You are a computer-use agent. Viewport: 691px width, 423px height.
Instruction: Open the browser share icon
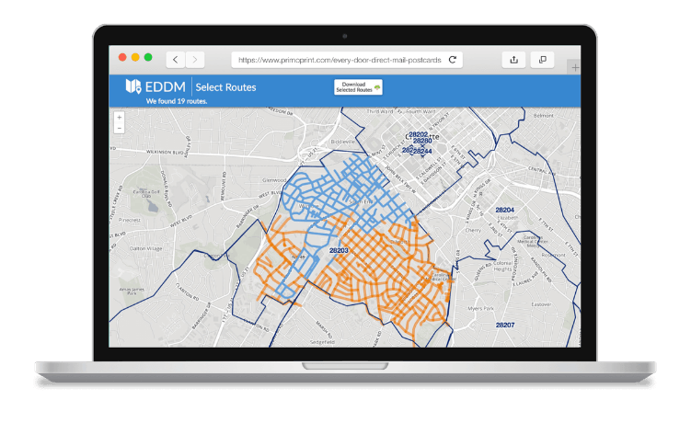click(513, 60)
